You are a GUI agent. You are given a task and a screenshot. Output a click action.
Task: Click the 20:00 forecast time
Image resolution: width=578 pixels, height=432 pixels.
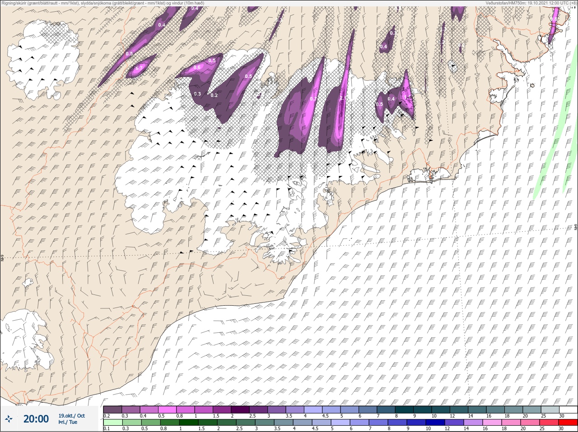(36, 419)
